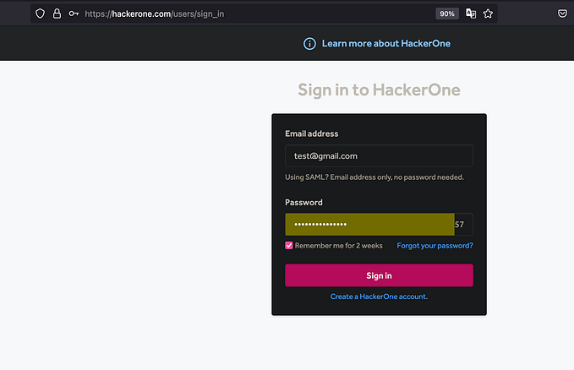Image resolution: width=574 pixels, height=370 pixels.
Task: Click the Email address label
Action: pyautogui.click(x=312, y=133)
